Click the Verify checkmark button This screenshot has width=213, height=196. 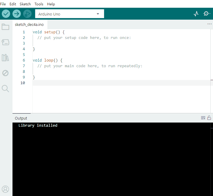(6, 14)
